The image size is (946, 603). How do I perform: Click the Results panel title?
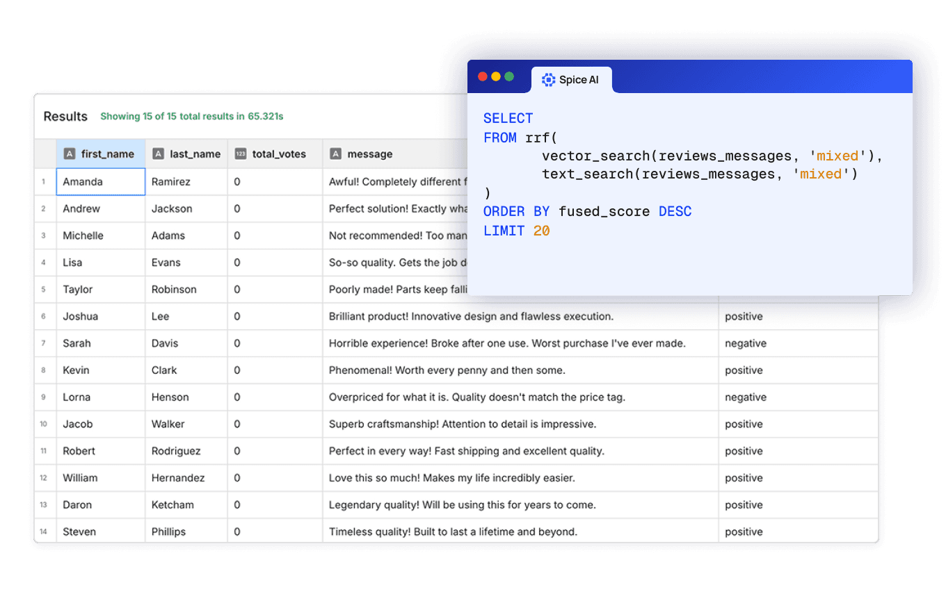click(x=65, y=116)
